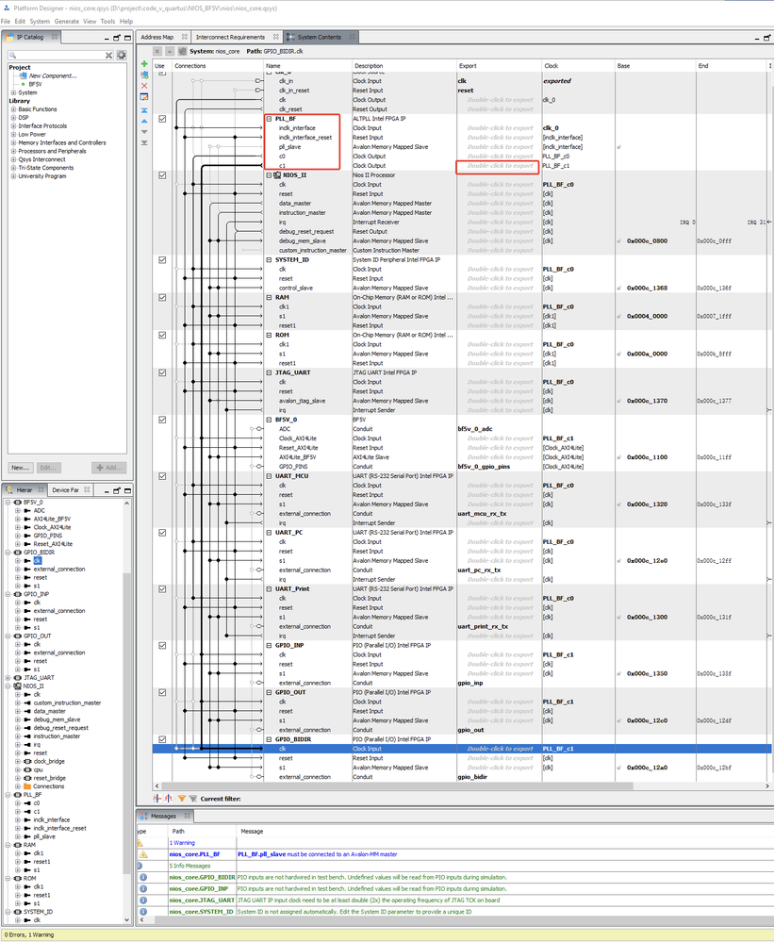Collapse the GPIO_OUT component row
Image resolution: width=774 pixels, height=942 pixels.
pos(269,693)
